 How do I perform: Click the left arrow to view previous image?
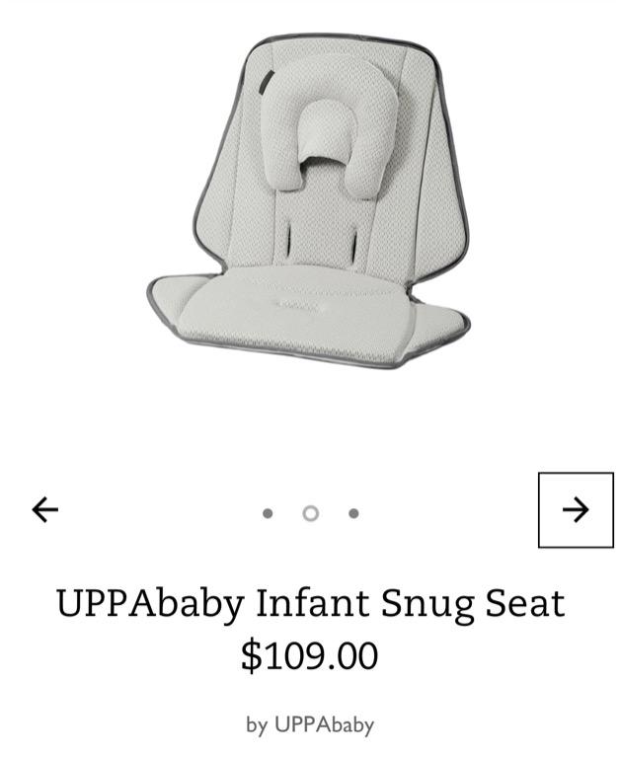point(45,509)
